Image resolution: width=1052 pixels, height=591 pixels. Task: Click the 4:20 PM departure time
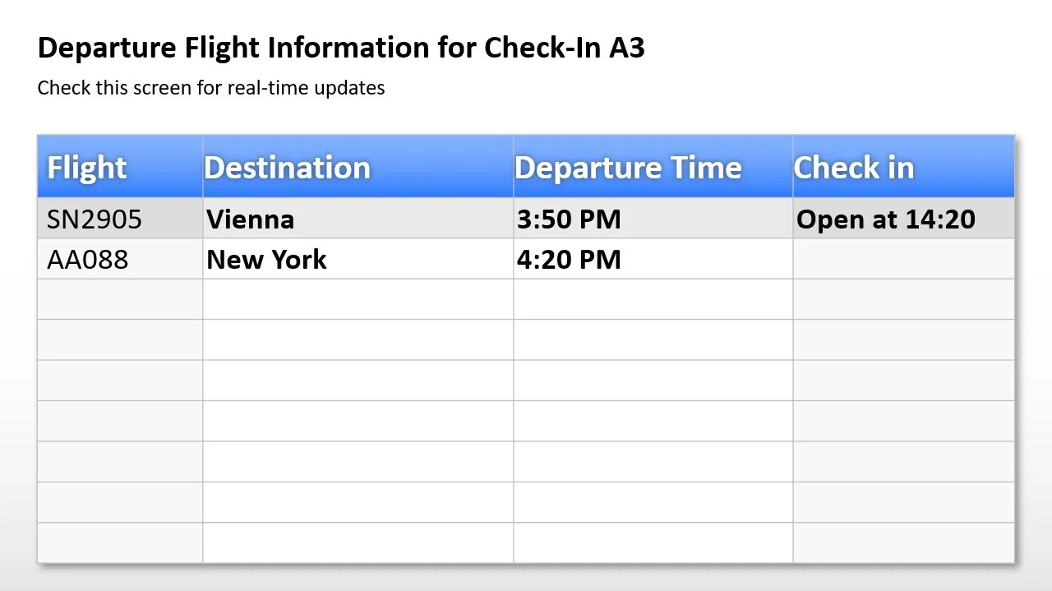[569, 260]
